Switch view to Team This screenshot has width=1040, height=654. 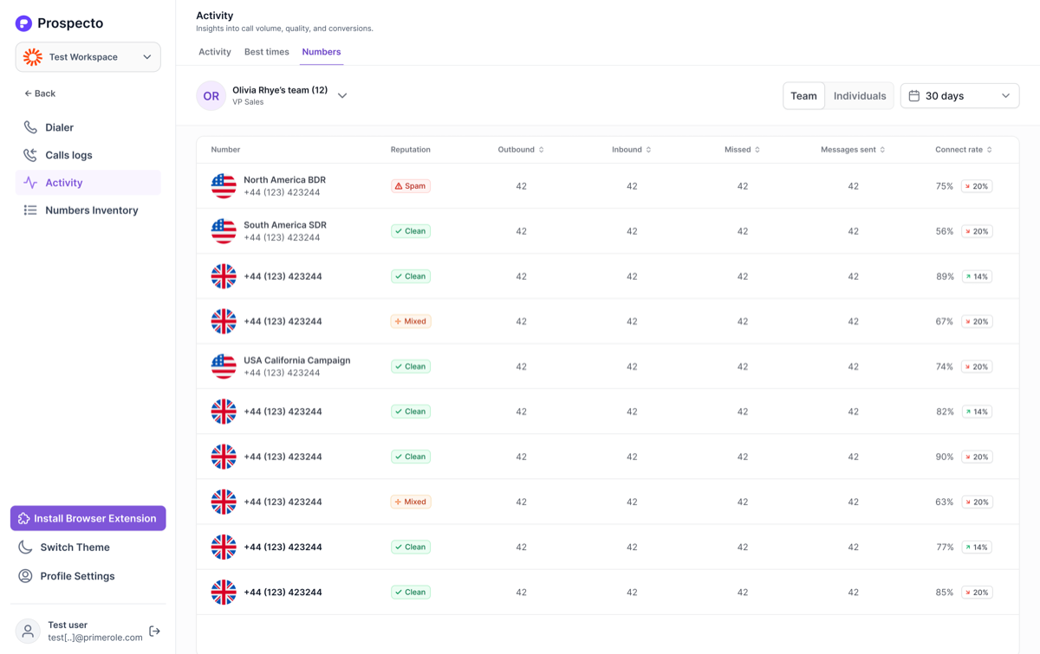pyautogui.click(x=803, y=96)
